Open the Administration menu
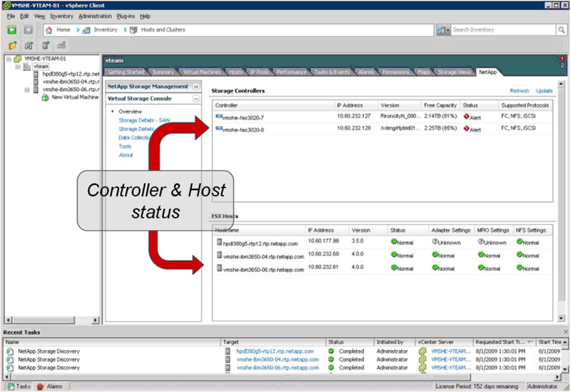Image resolution: width=570 pixels, height=392 pixels. (95, 16)
